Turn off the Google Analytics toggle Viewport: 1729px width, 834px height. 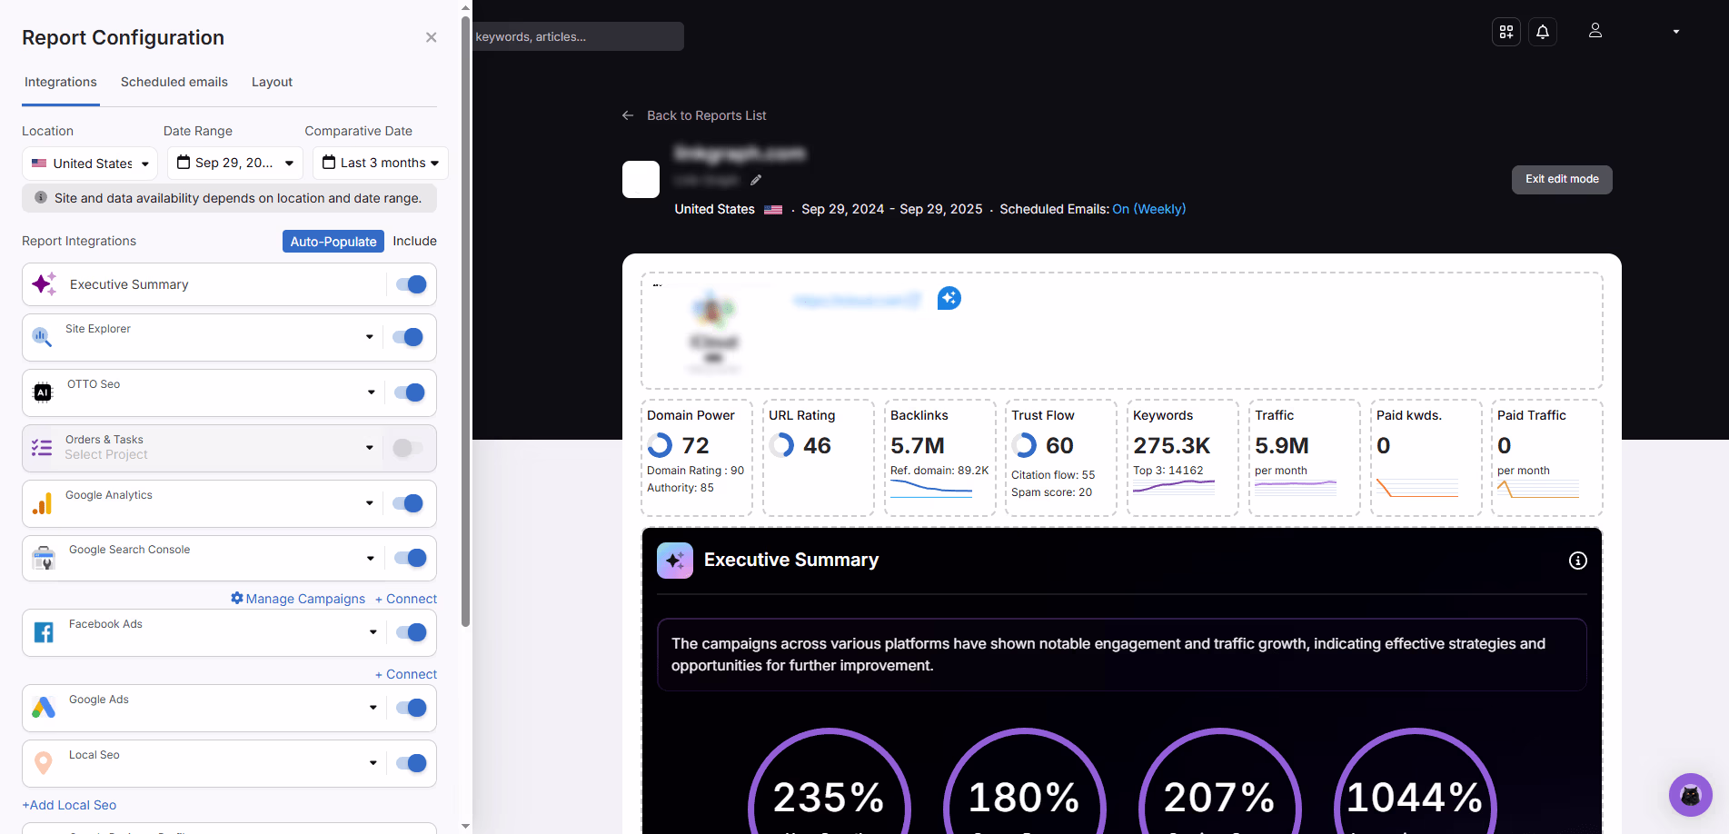point(408,503)
